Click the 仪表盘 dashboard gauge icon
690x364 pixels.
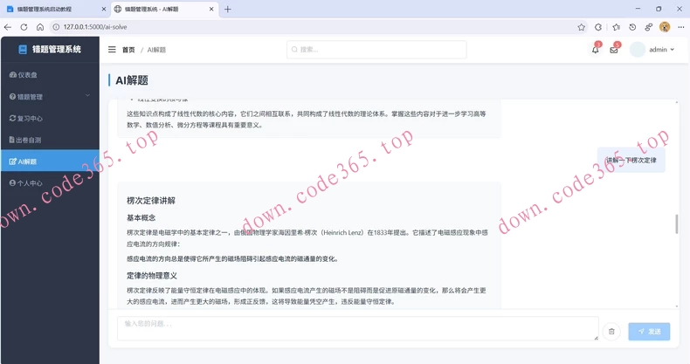point(13,75)
